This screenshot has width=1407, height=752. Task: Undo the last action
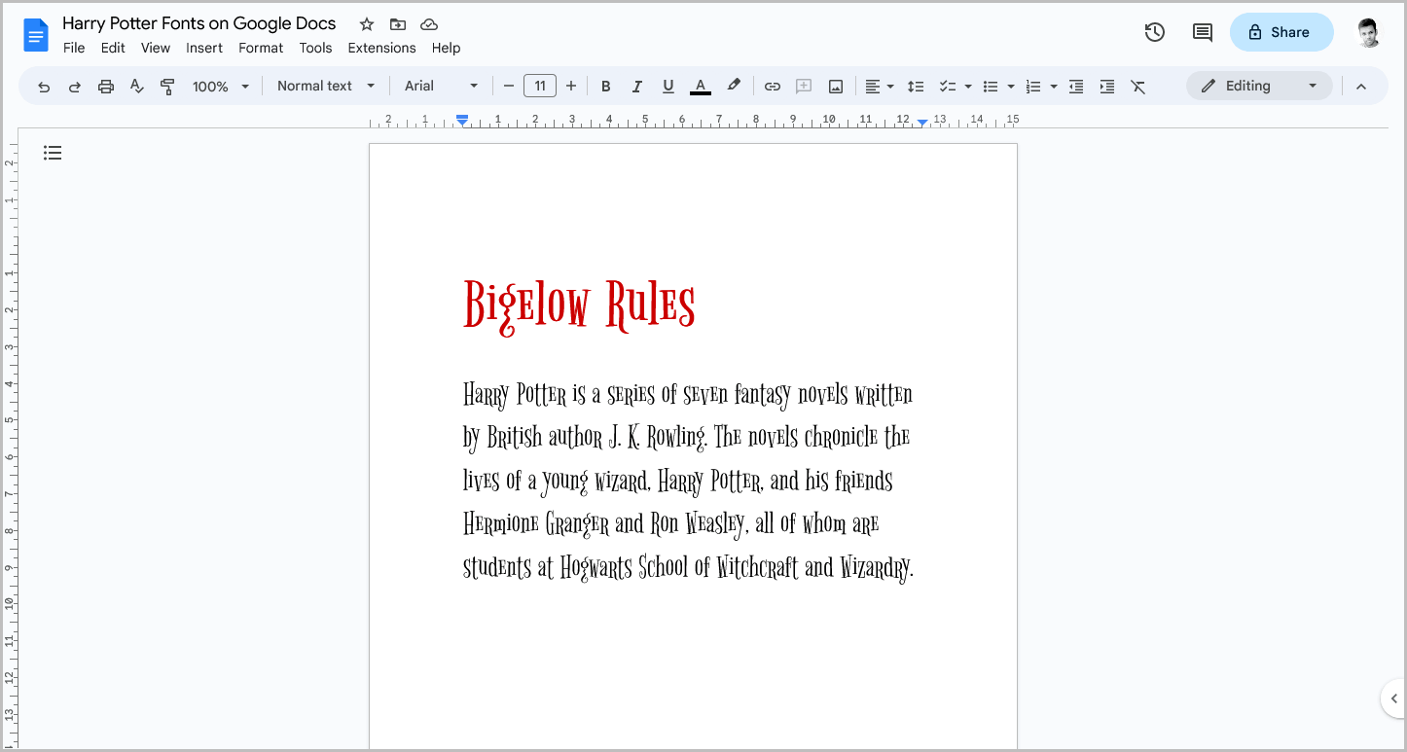44,86
